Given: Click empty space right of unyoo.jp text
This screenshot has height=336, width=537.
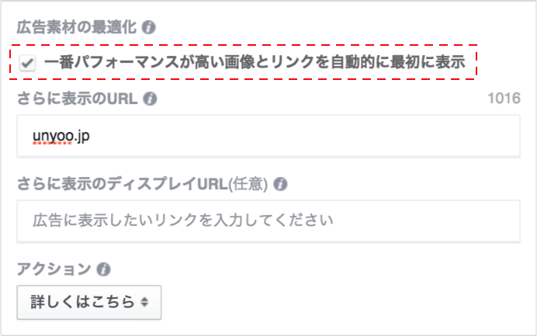Looking at the screenshot, I should point(305,136).
